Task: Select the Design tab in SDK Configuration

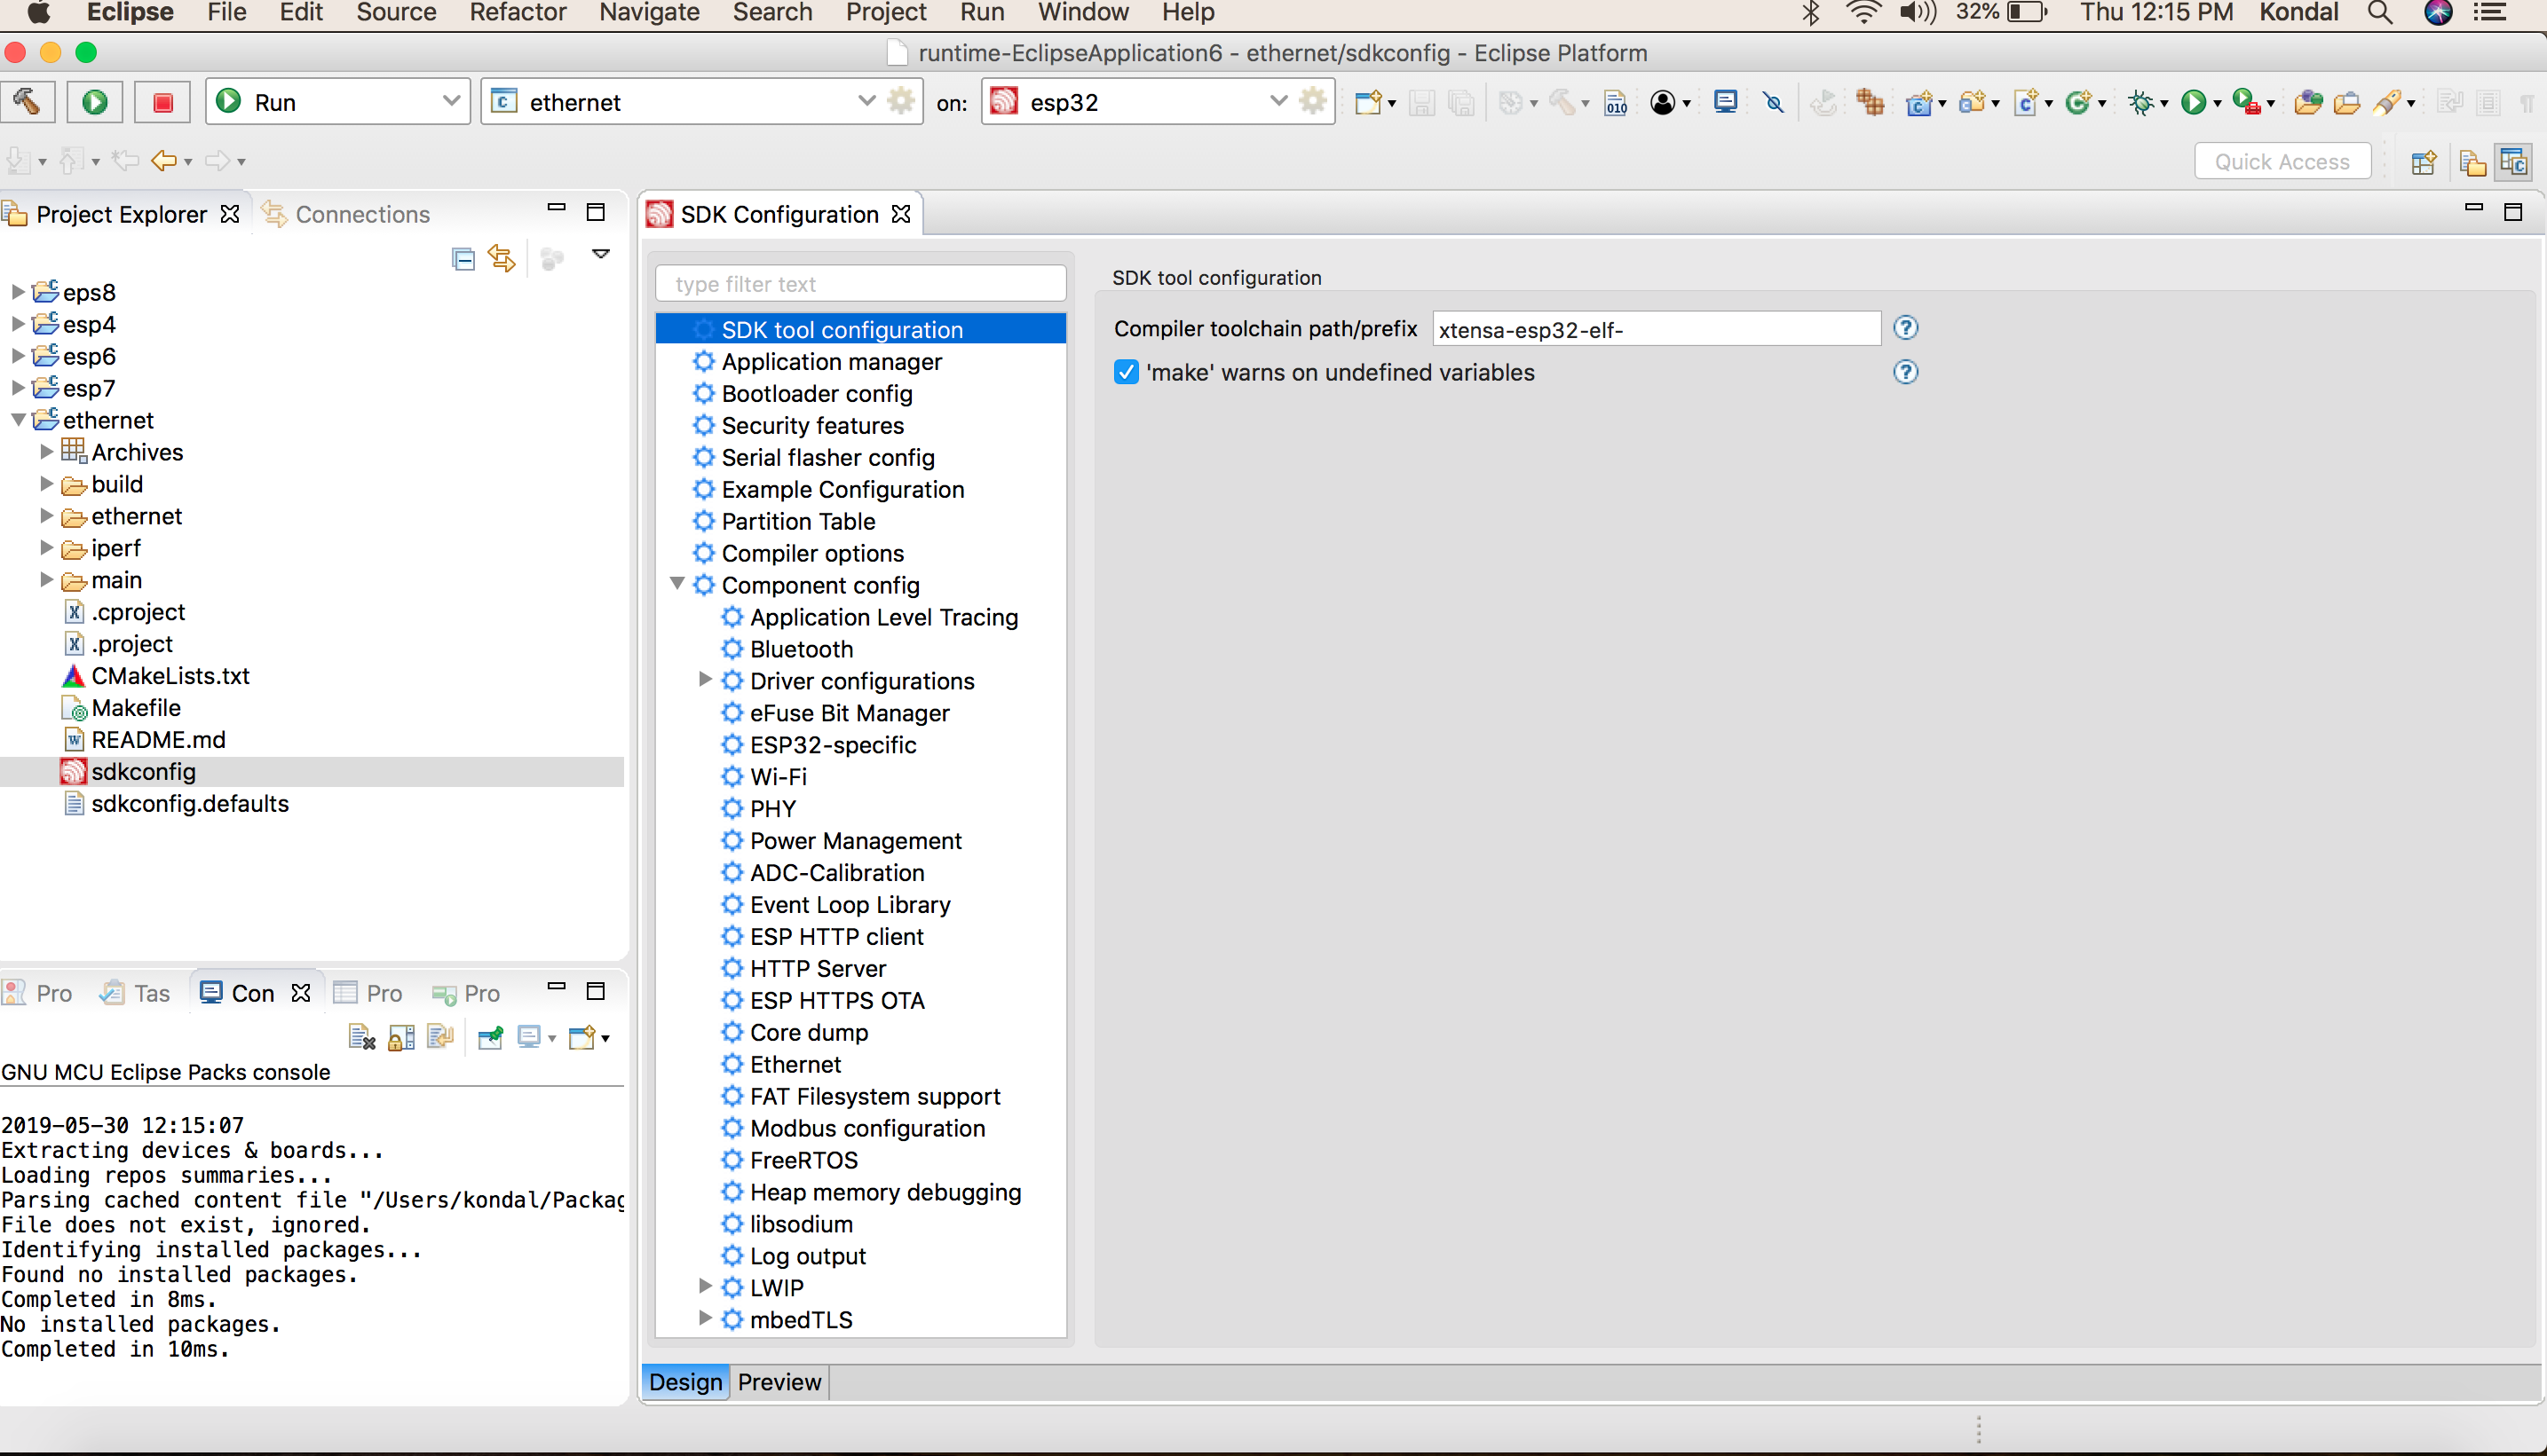Action: pyautogui.click(x=684, y=1381)
